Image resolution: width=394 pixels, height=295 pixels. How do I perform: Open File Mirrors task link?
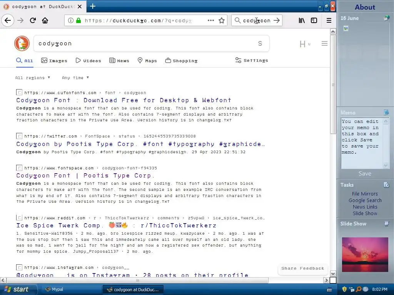pyautogui.click(x=365, y=194)
